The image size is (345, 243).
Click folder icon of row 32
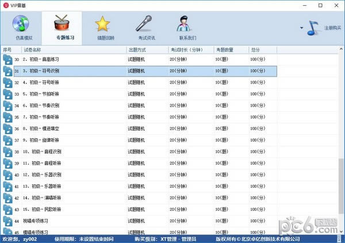pos(7,82)
